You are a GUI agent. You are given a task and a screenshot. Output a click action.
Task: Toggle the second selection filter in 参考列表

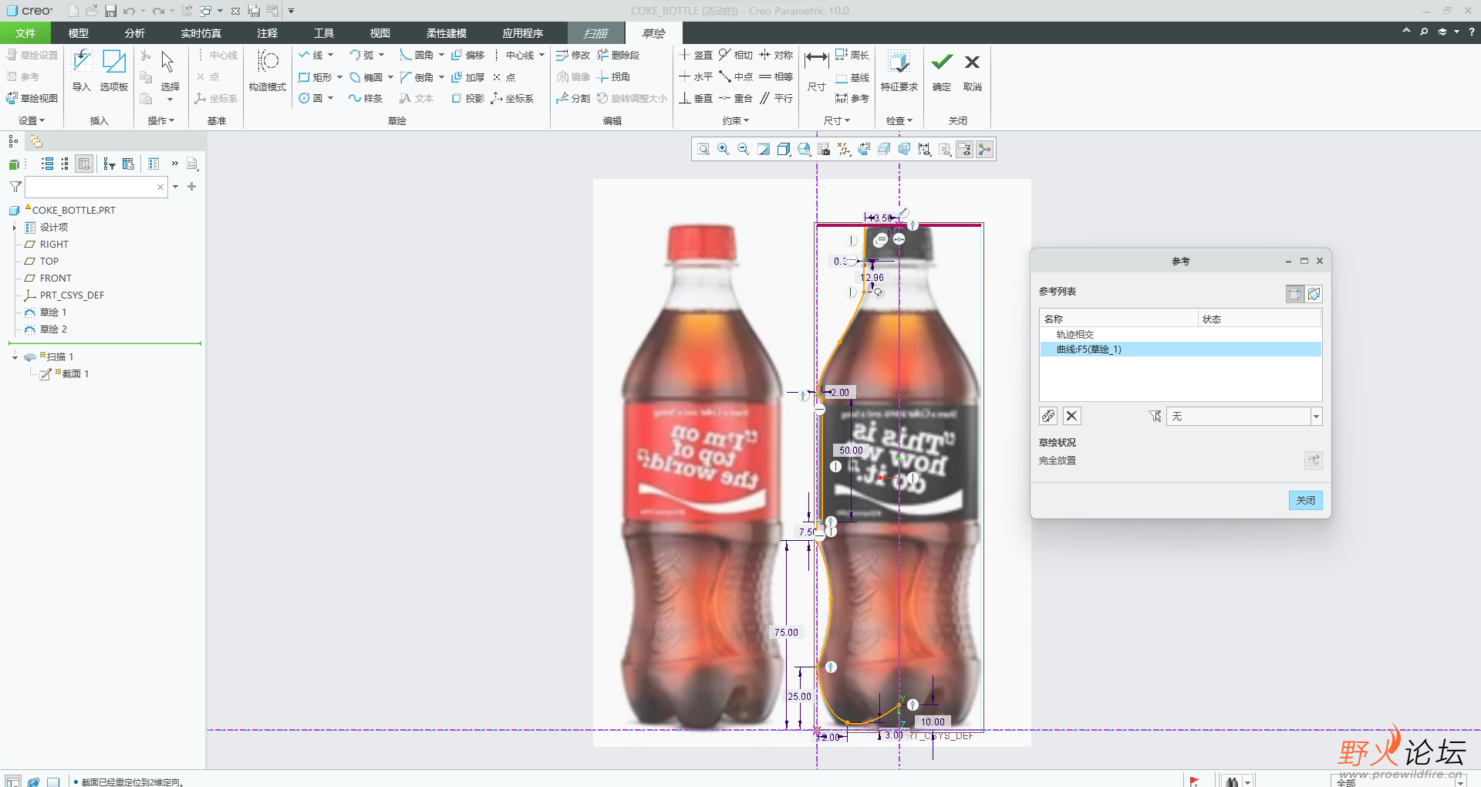[1314, 294]
